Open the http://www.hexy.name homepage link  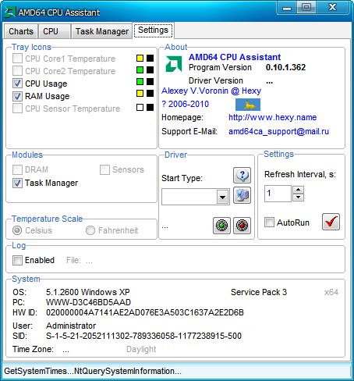tap(273, 117)
